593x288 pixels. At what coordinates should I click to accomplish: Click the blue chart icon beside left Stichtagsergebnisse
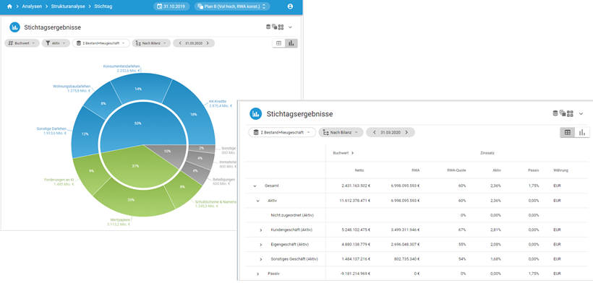click(x=14, y=27)
